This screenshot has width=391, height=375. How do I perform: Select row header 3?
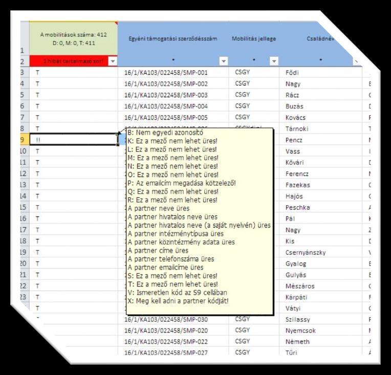tap(25, 73)
